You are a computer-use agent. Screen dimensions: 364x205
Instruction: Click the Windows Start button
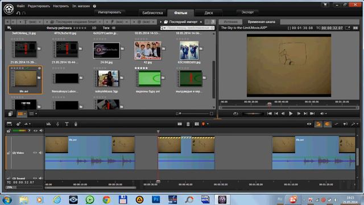click(7, 200)
